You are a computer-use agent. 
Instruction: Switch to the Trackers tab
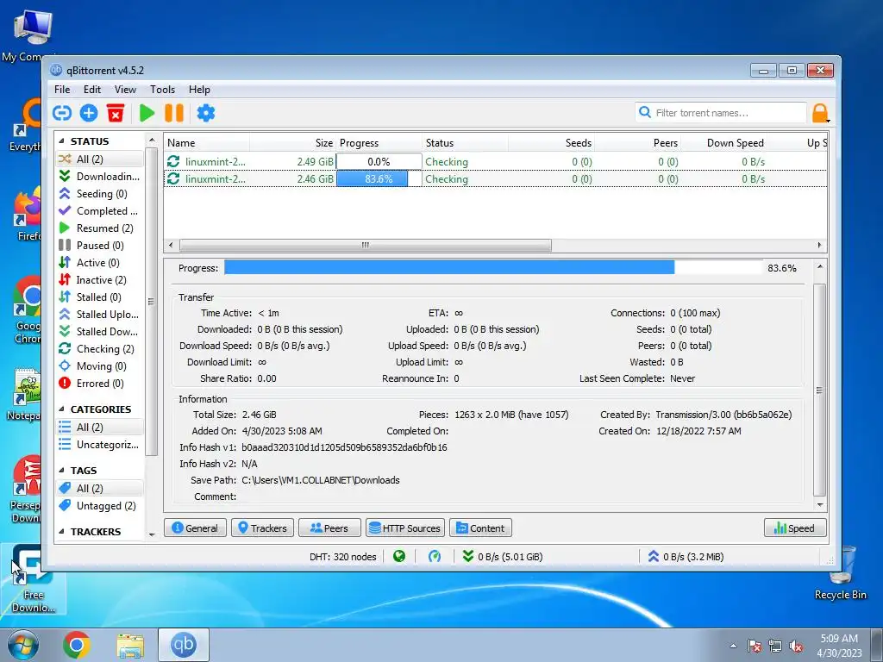[262, 528]
